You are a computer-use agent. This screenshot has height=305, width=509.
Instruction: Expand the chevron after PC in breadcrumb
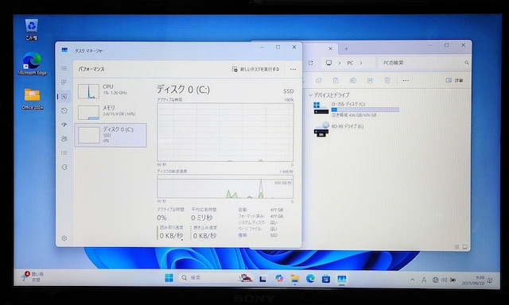[x=361, y=63]
